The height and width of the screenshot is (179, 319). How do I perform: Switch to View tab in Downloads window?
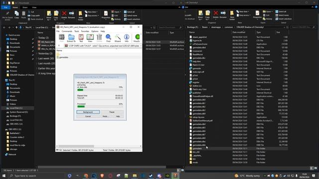click(x=34, y=7)
